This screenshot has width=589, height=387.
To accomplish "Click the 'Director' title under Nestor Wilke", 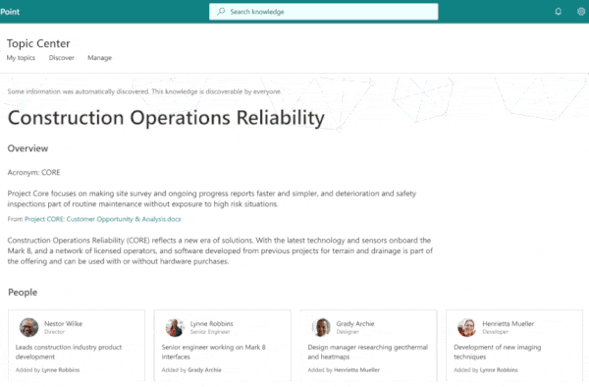I will pyautogui.click(x=54, y=332).
